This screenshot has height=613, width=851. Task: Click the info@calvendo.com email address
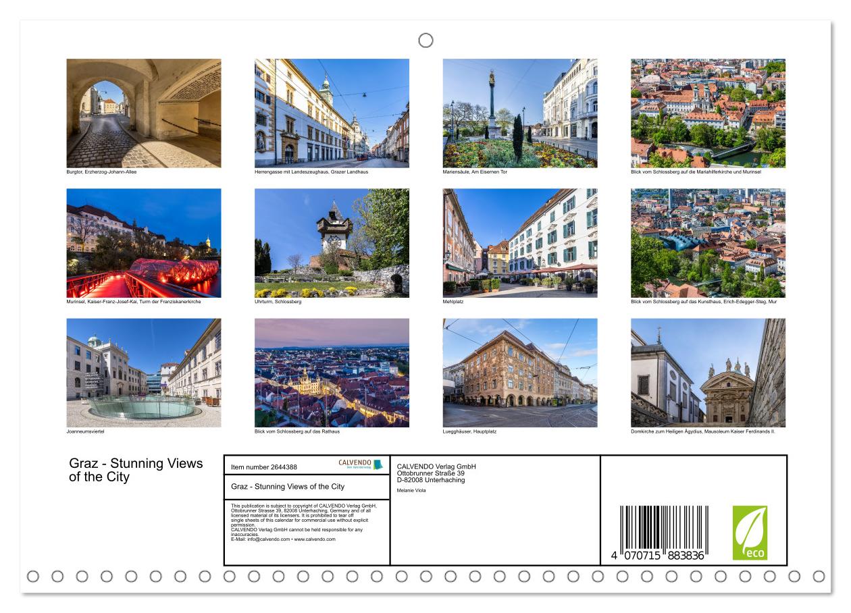pos(267,539)
